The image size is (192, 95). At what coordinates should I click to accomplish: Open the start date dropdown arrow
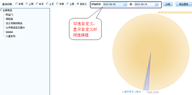tap(125, 4)
